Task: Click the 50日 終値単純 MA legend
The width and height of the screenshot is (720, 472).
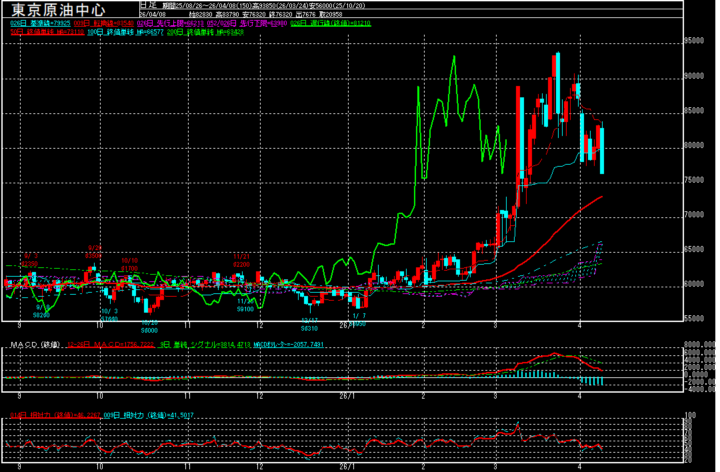Action: (47, 31)
